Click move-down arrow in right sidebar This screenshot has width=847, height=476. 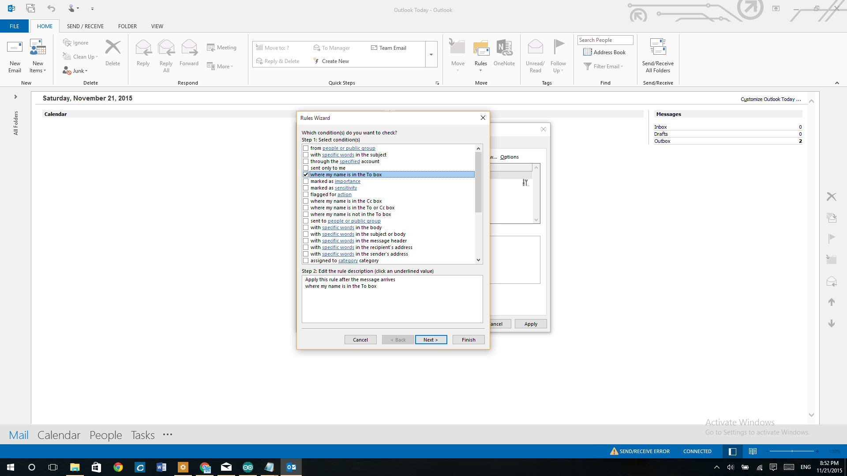click(x=831, y=323)
